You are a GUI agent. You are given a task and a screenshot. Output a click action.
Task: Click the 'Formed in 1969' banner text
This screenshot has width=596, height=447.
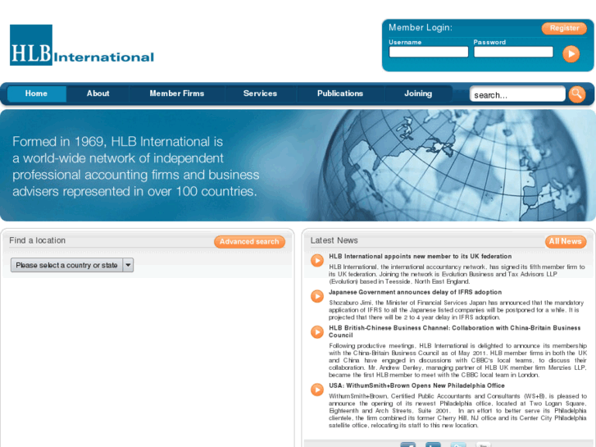(136, 166)
